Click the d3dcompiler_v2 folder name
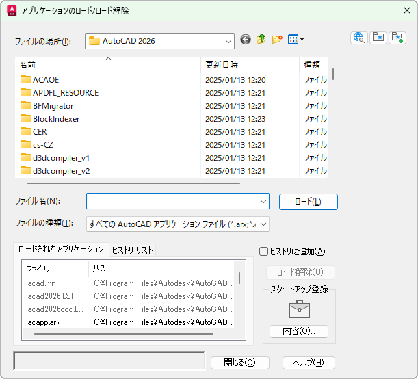The height and width of the screenshot is (379, 418). pos(62,171)
